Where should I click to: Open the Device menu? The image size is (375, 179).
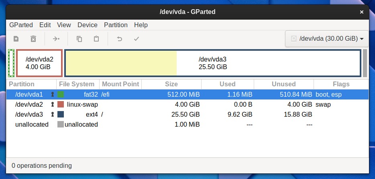(x=88, y=25)
